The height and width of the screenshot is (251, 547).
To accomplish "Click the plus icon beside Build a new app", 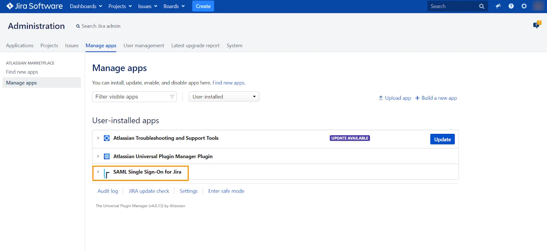I will coord(417,98).
